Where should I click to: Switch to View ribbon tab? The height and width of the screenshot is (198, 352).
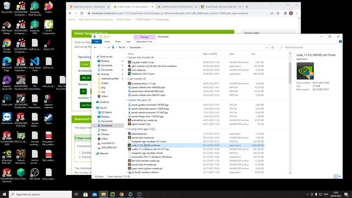(128, 42)
